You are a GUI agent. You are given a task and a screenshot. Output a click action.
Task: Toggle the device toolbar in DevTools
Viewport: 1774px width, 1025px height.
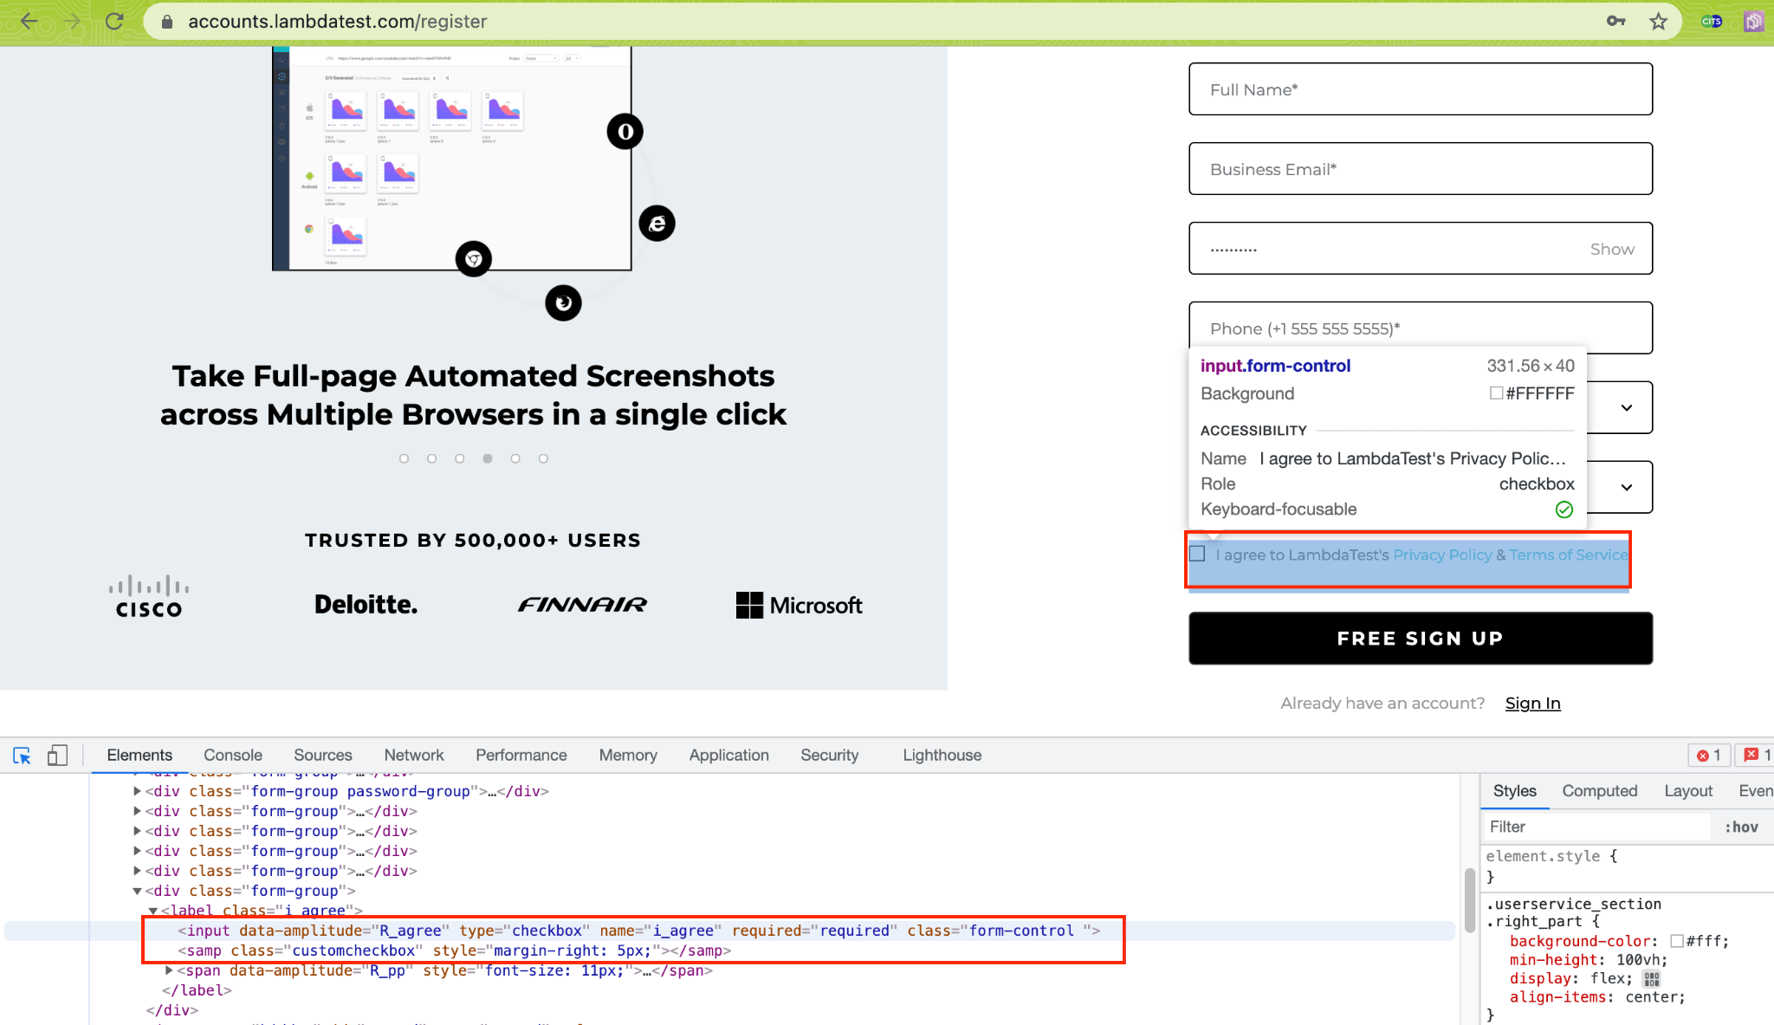pyautogui.click(x=57, y=756)
